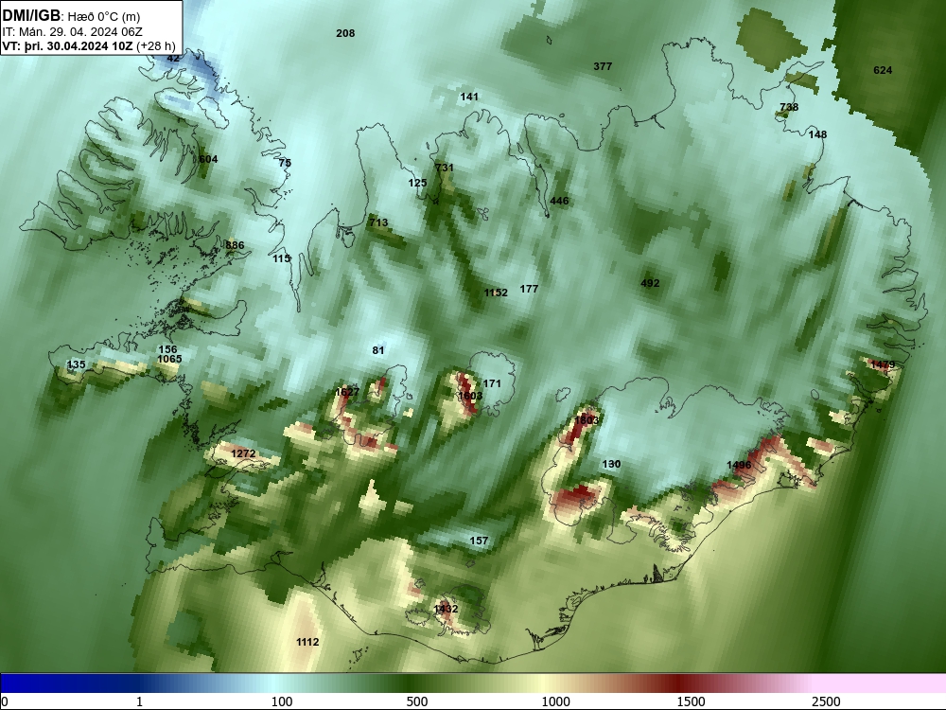Click the map value 377
946x710 pixels.
point(603,66)
